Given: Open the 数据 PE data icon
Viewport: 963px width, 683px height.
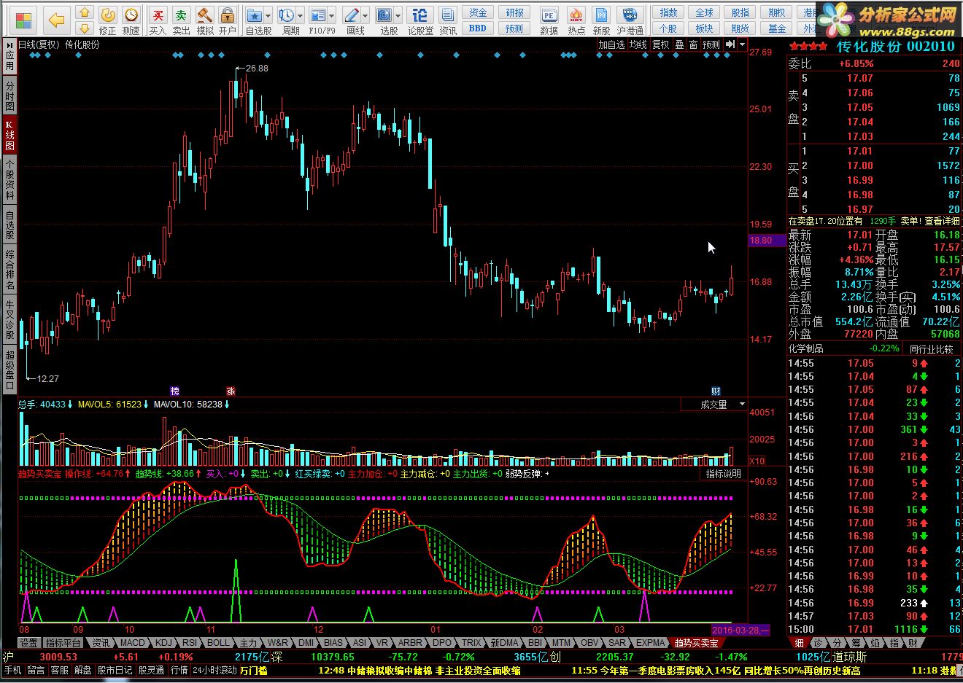Looking at the screenshot, I should click(x=549, y=15).
